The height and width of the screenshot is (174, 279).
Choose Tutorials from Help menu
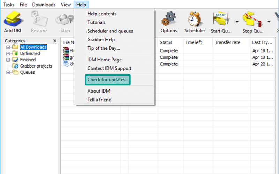point(96,22)
